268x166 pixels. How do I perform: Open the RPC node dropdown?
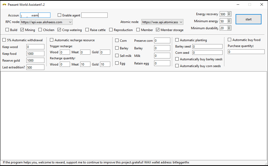pyautogui.click(x=46, y=22)
